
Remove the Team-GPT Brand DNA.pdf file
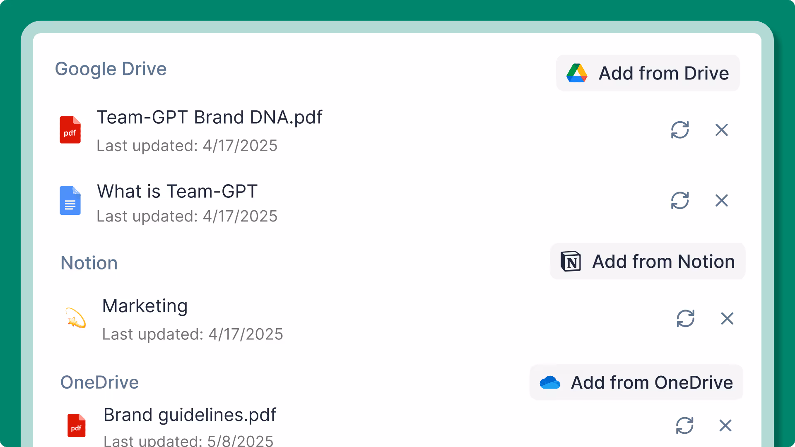tap(722, 130)
